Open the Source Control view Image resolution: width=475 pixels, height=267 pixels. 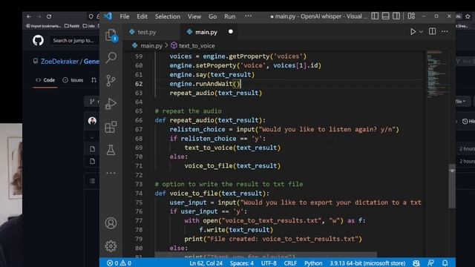coord(111,81)
